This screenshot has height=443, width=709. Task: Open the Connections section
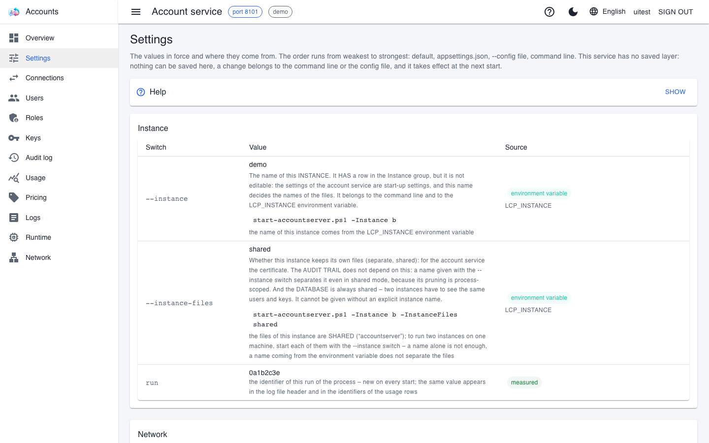[59, 78]
